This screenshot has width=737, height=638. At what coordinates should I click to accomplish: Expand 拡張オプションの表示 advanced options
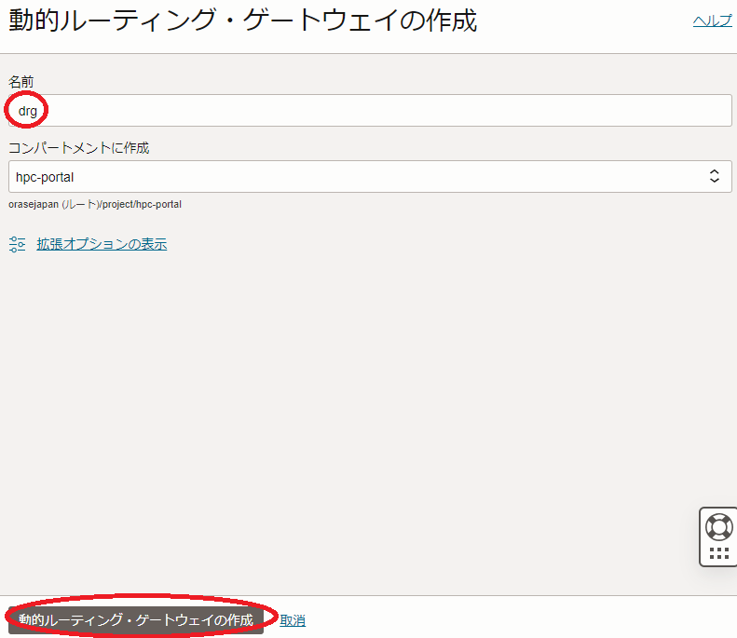pos(102,244)
